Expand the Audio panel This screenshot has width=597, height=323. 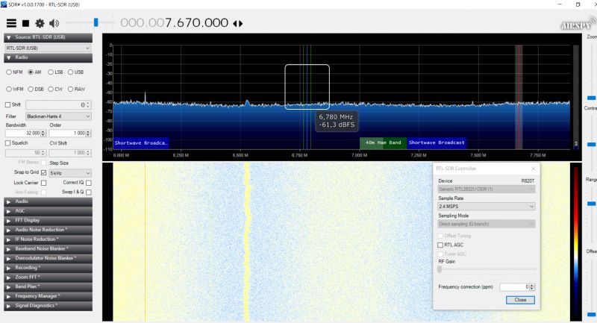[x=48, y=201]
